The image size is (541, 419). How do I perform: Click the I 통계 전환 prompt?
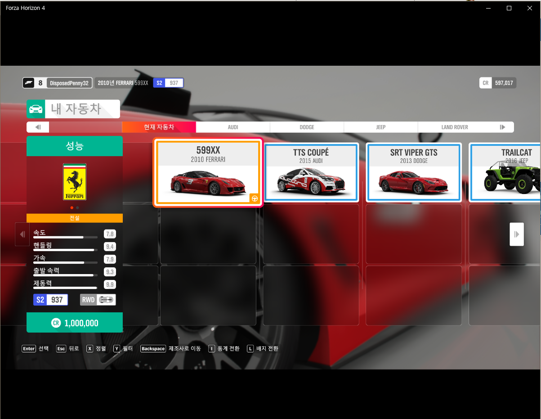[x=224, y=348]
